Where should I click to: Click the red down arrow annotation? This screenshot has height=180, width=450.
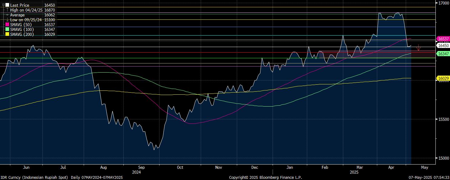[x=418, y=48]
